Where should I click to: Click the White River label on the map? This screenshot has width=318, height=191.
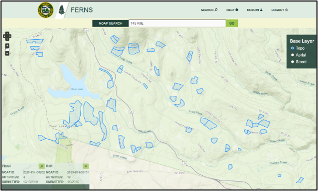point(260,93)
